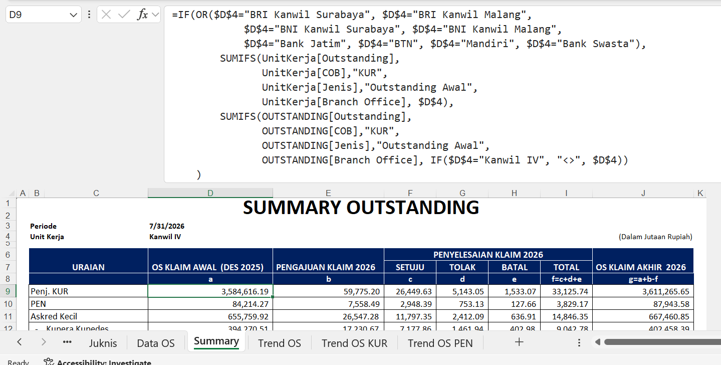721x365 pixels.
Task: Select cell D9 with value 3,584,616.19
Action: 210,291
